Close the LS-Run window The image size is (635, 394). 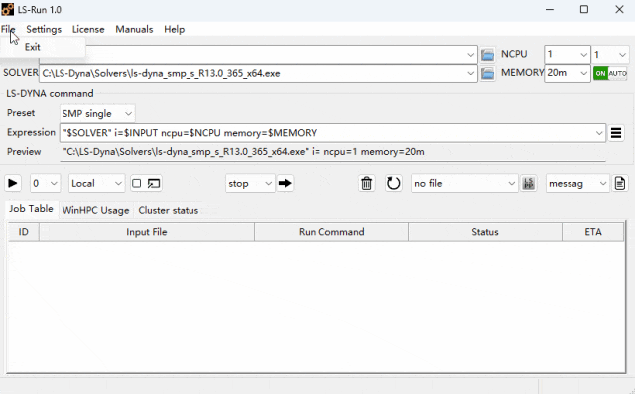point(619,9)
